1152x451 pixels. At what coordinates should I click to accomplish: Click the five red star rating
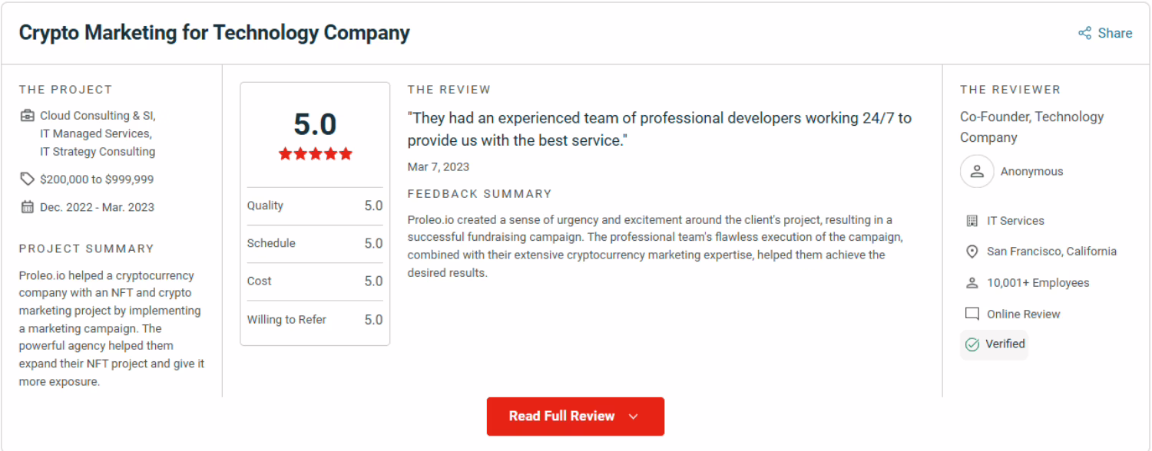pos(315,153)
